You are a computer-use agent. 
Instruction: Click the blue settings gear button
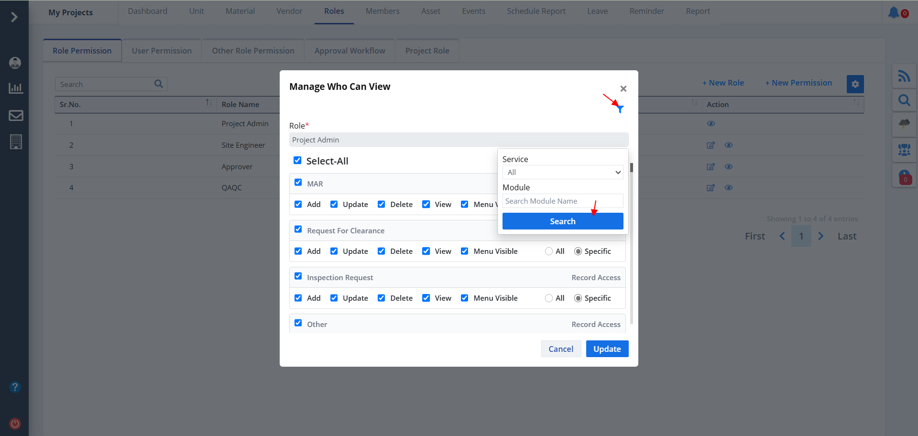pyautogui.click(x=855, y=84)
